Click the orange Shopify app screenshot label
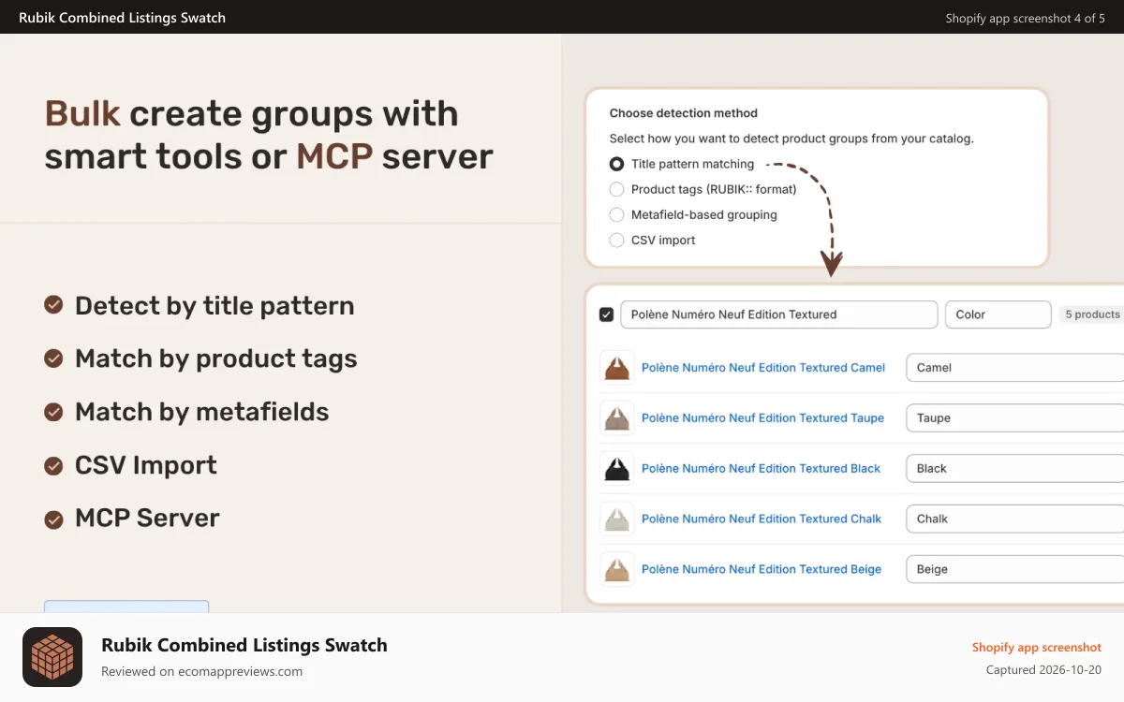 (1037, 648)
